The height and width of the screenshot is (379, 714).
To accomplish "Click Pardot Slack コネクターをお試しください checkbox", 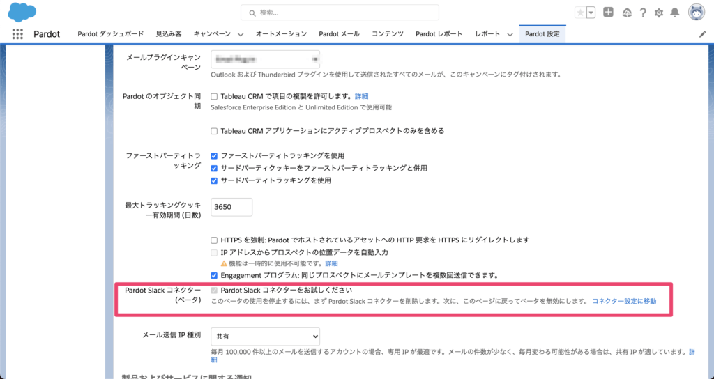I will (x=214, y=291).
